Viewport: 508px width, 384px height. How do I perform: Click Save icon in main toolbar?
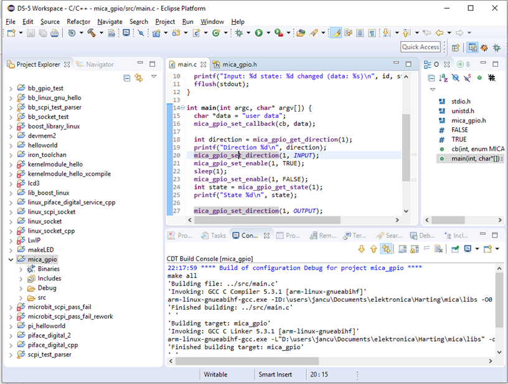32,33
